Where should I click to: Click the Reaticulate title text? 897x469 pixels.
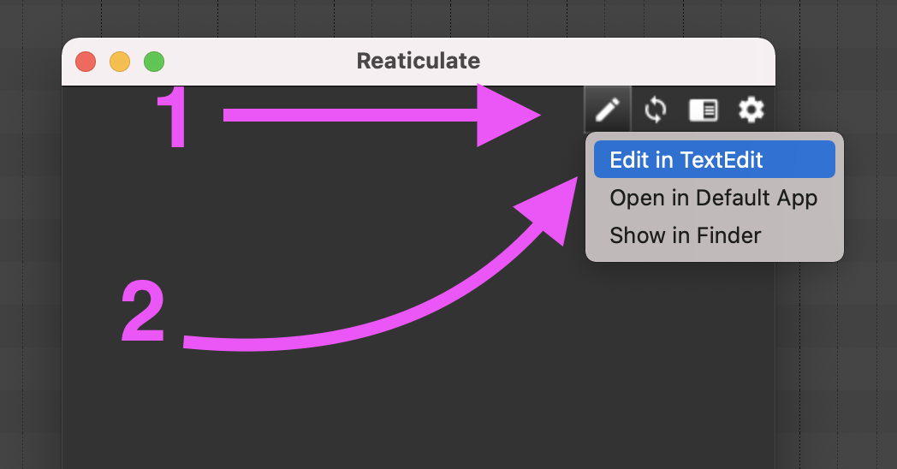pos(418,62)
